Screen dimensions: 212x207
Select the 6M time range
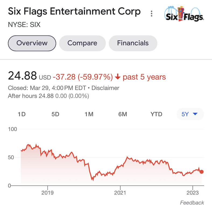pos(122,114)
